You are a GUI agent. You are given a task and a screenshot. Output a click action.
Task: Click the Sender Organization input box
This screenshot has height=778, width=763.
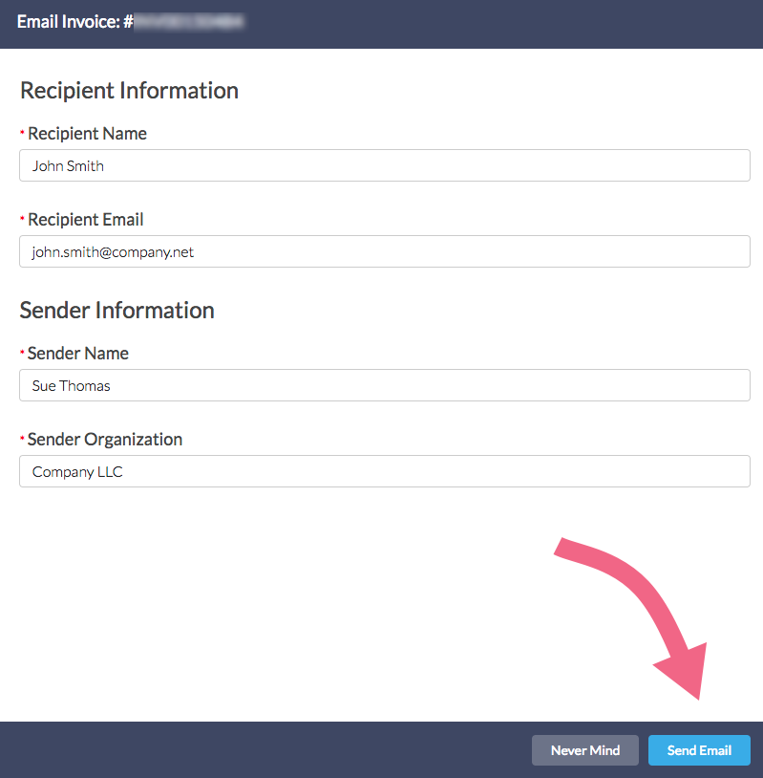click(x=384, y=471)
